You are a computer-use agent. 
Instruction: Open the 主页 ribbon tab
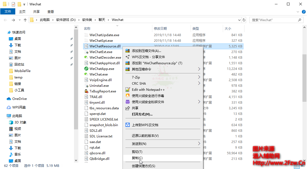(x=22, y=12)
